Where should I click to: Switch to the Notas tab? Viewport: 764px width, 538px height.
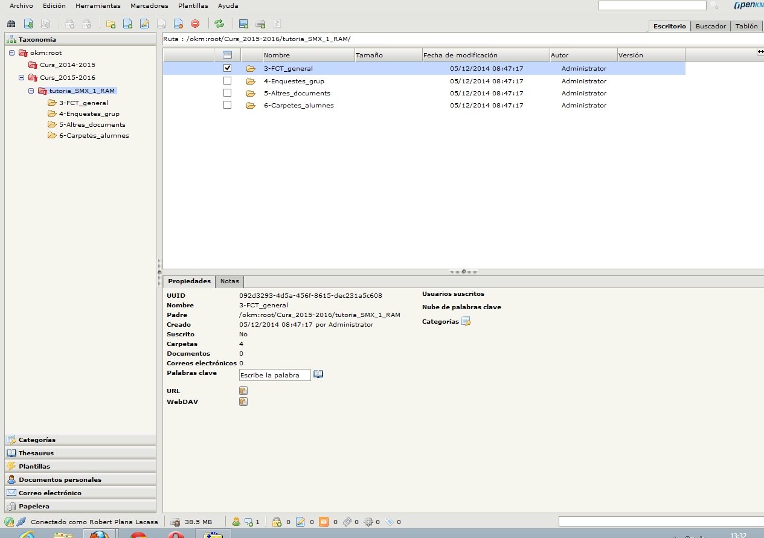coord(230,281)
